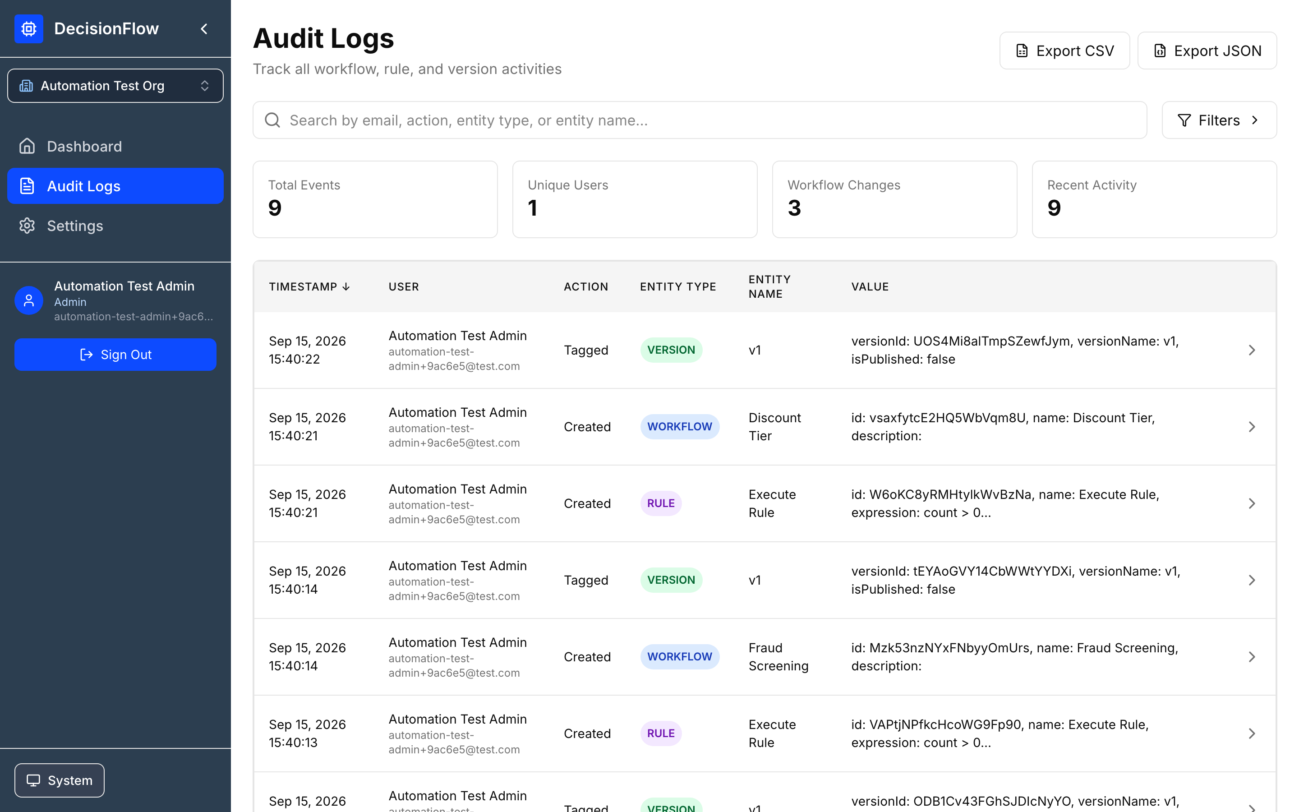Expand the Discount Tier workflow row
This screenshot has height=812, width=1299.
point(1252,427)
